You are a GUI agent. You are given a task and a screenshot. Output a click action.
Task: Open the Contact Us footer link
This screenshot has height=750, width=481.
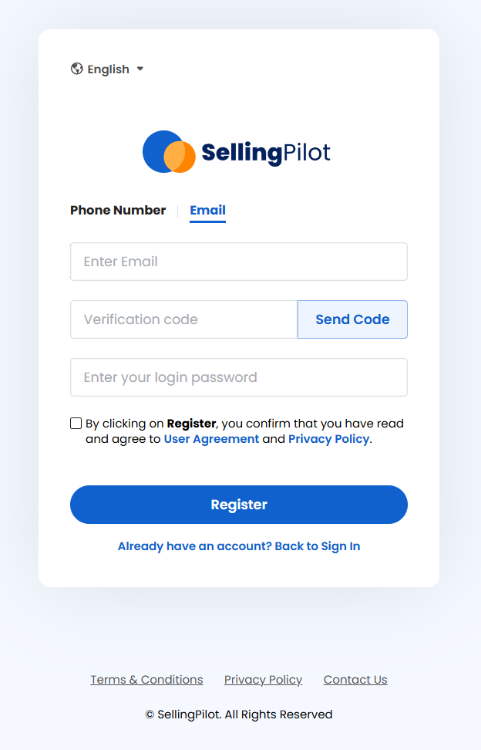355,680
